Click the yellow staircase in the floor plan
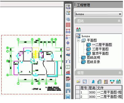The width and height of the screenshot is (124, 103). click(36, 53)
